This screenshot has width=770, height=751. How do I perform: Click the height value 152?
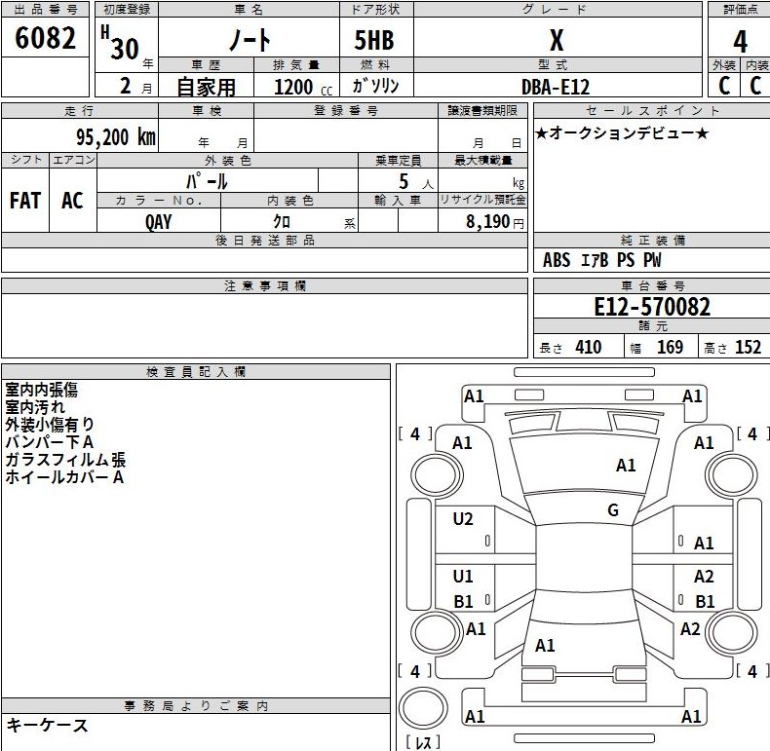(x=748, y=347)
